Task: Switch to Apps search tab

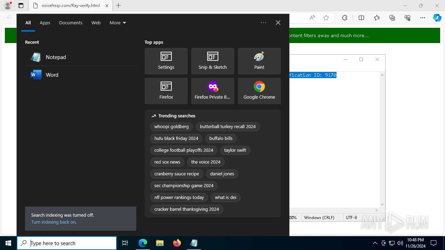Action: point(45,23)
